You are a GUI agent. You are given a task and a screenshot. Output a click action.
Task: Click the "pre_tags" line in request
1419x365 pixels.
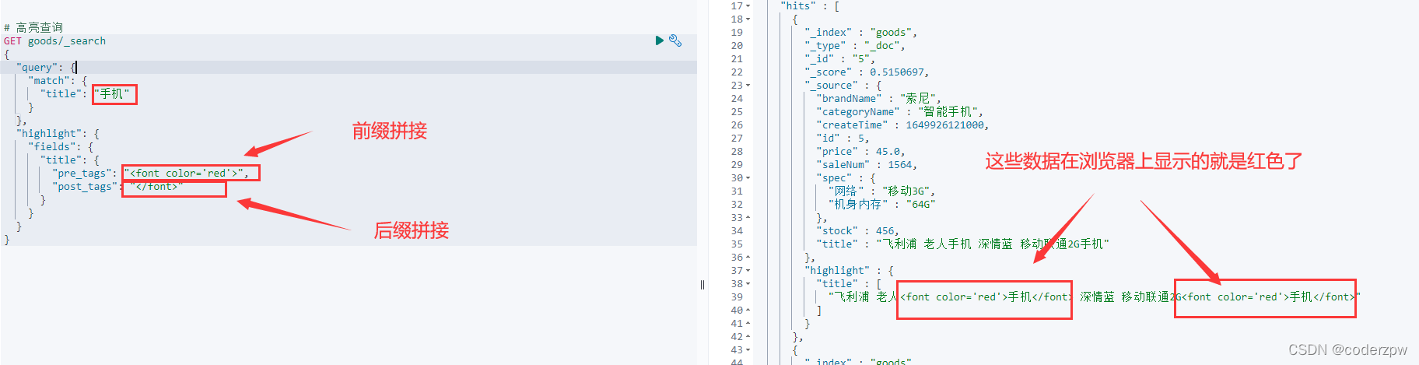click(x=151, y=174)
